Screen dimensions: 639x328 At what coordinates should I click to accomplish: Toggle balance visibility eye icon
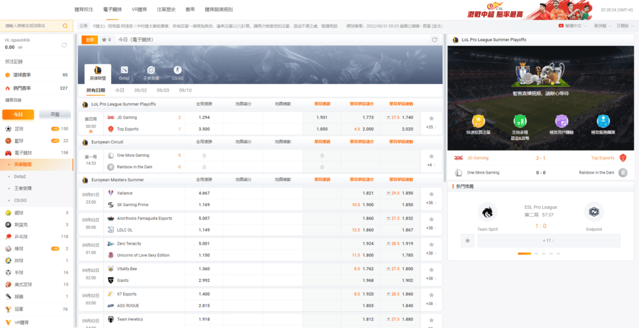coord(20,47)
